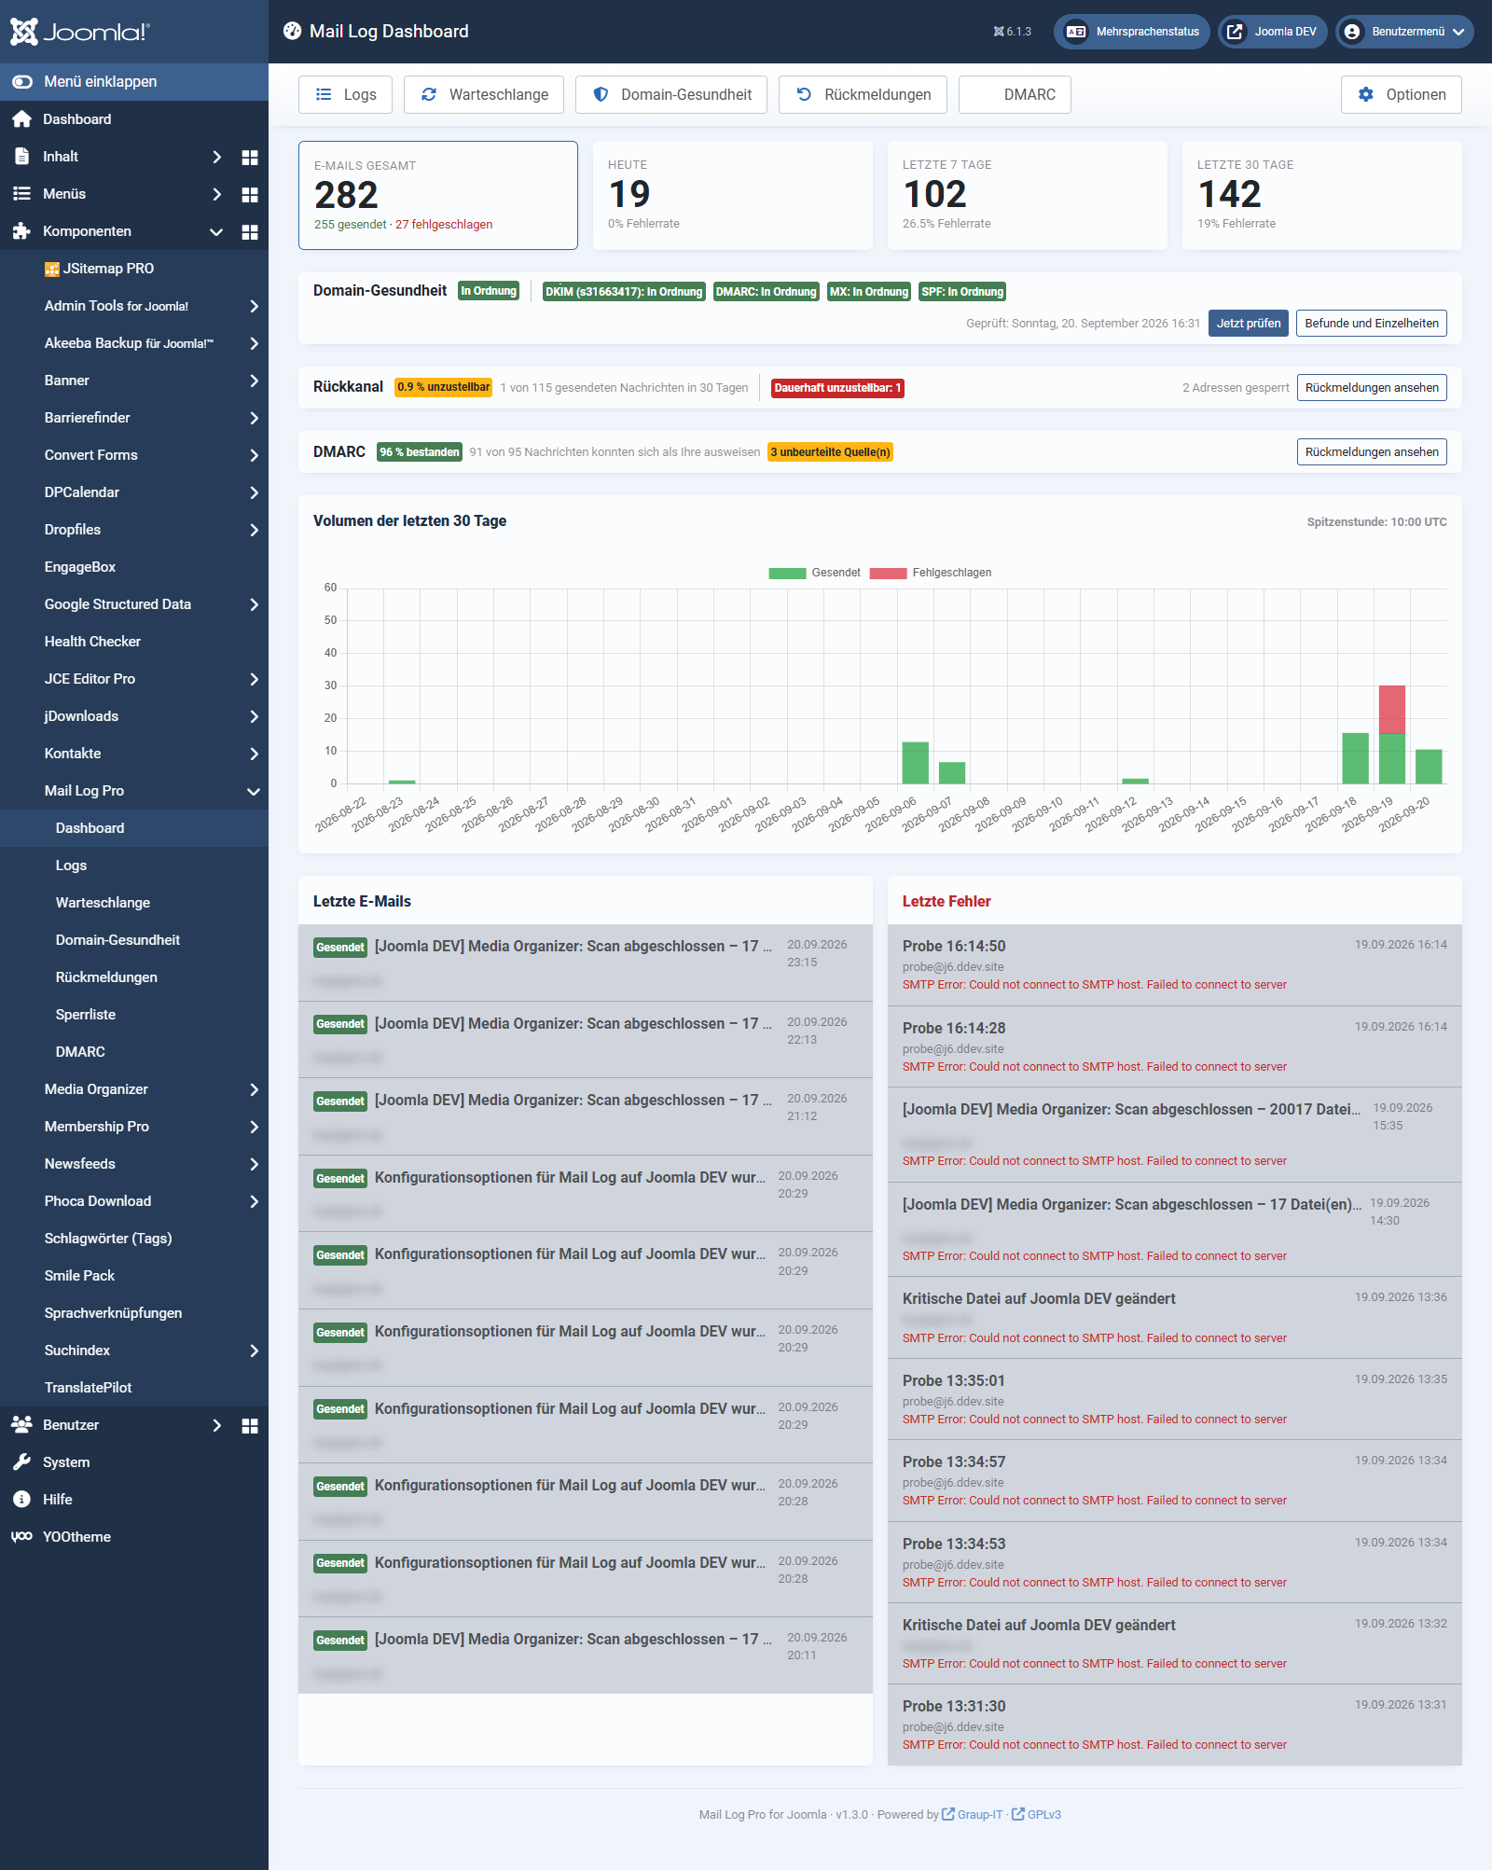Open the Menüs dashboard grid icon
Image resolution: width=1492 pixels, height=1870 pixels.
pos(250,195)
